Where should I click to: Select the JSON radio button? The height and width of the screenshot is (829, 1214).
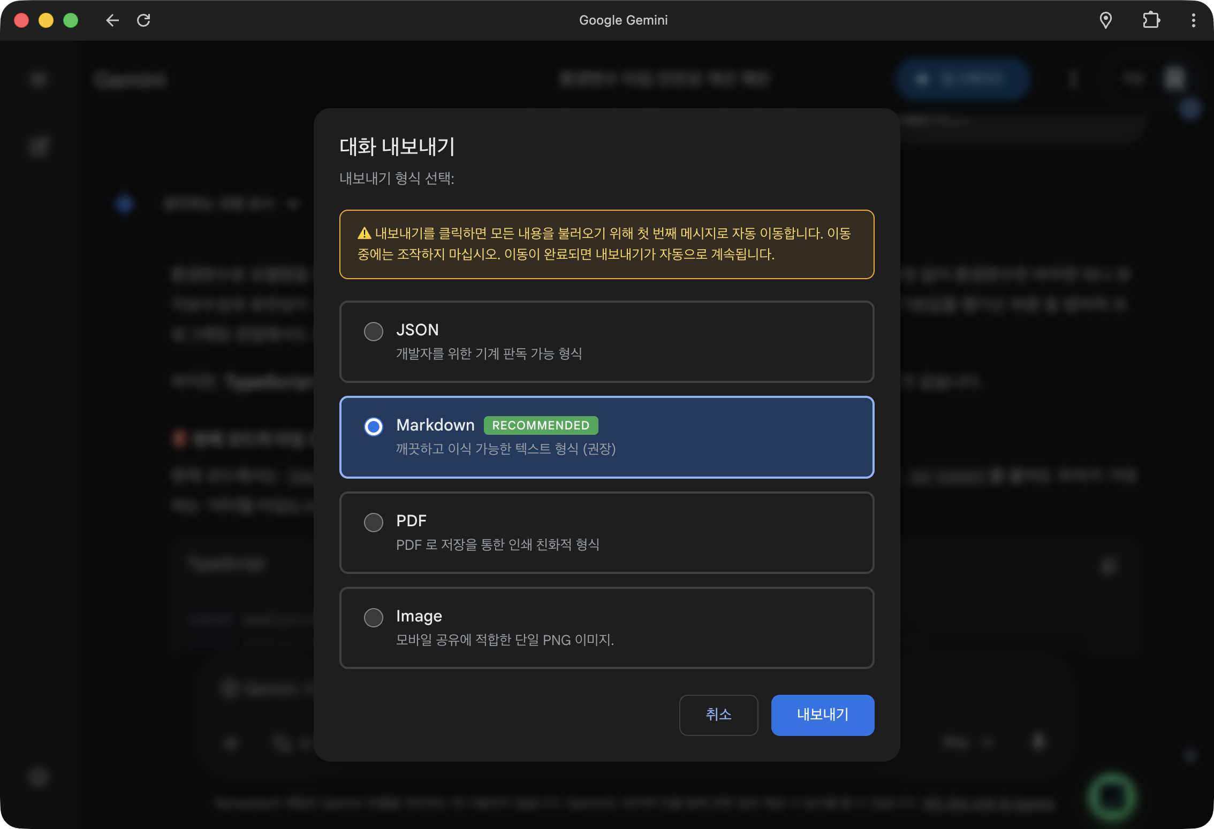[374, 331]
